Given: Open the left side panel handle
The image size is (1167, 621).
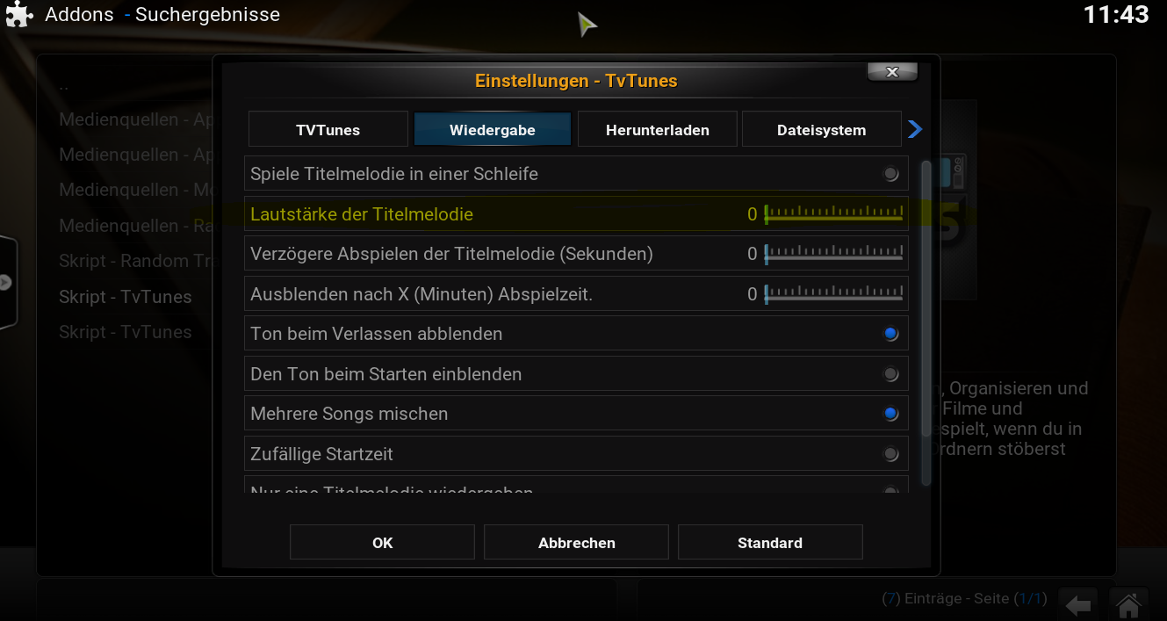Looking at the screenshot, I should [8, 282].
